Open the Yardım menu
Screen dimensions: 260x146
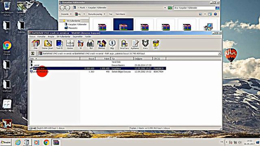(88, 36)
